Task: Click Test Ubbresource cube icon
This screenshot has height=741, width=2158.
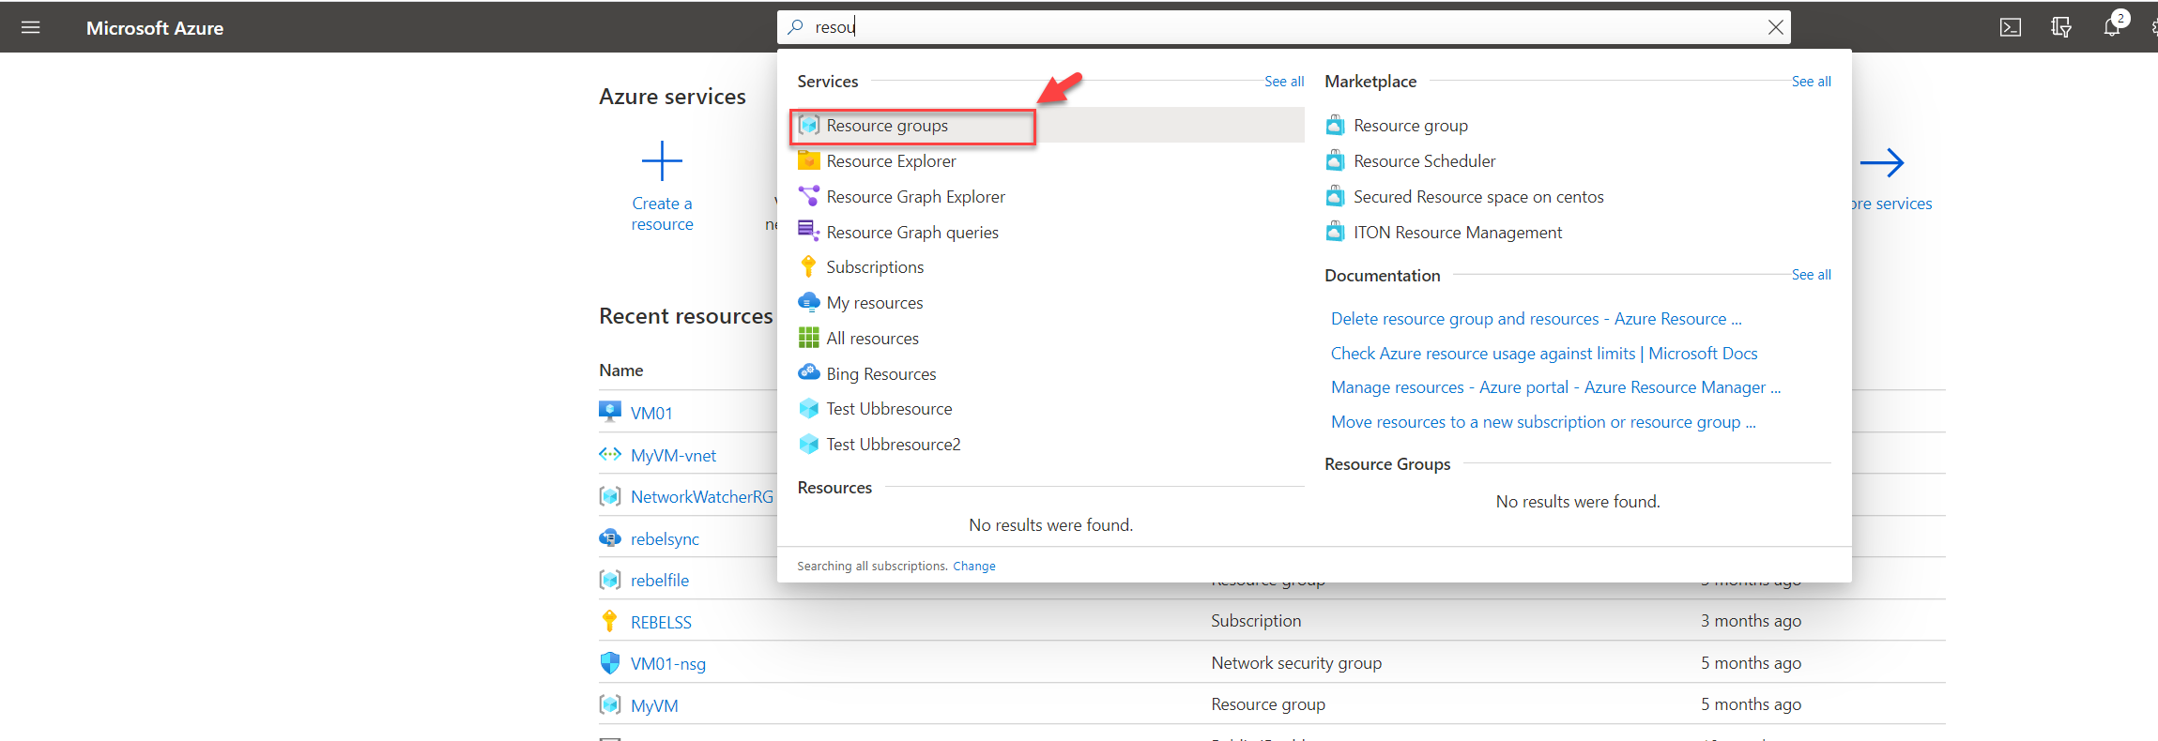Action: 808,409
